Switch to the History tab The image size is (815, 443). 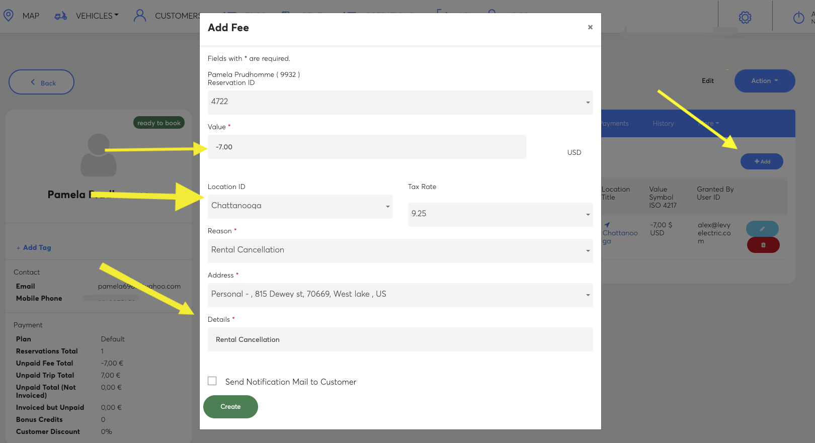pyautogui.click(x=663, y=124)
